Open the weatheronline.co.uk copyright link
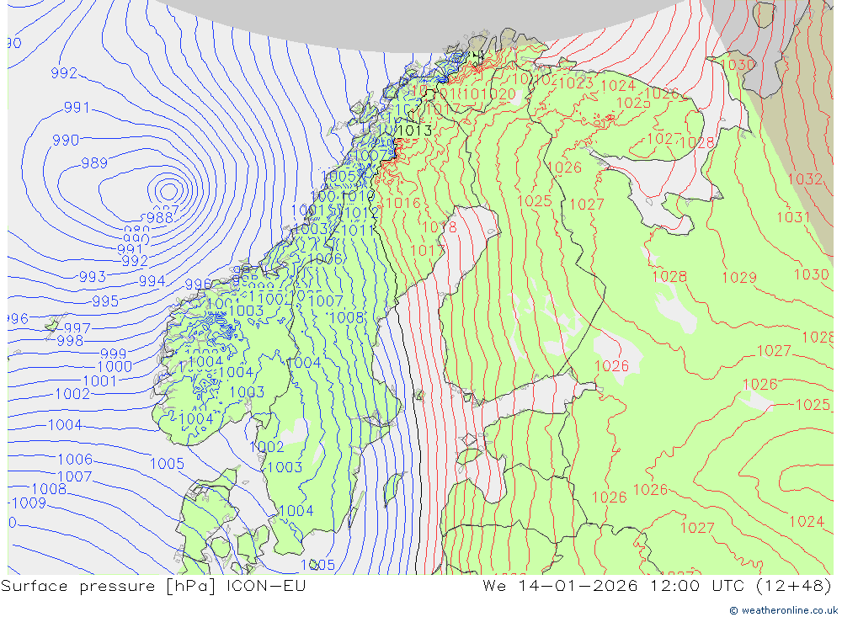 click(783, 610)
